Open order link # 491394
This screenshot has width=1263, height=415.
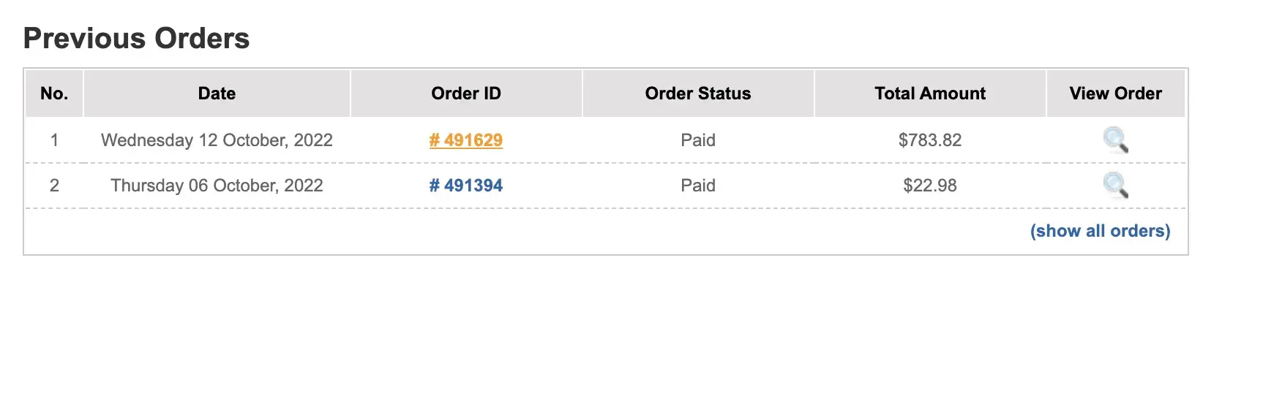point(466,186)
